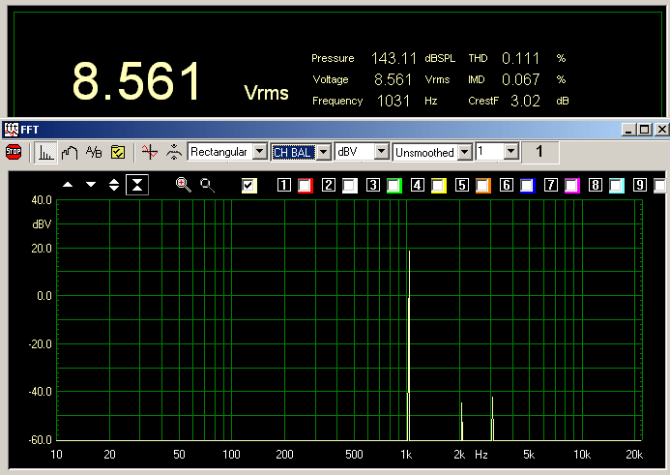Image resolution: width=670 pixels, height=475 pixels.
Task: Toggle the checked overlay checkbox
Action: [249, 185]
